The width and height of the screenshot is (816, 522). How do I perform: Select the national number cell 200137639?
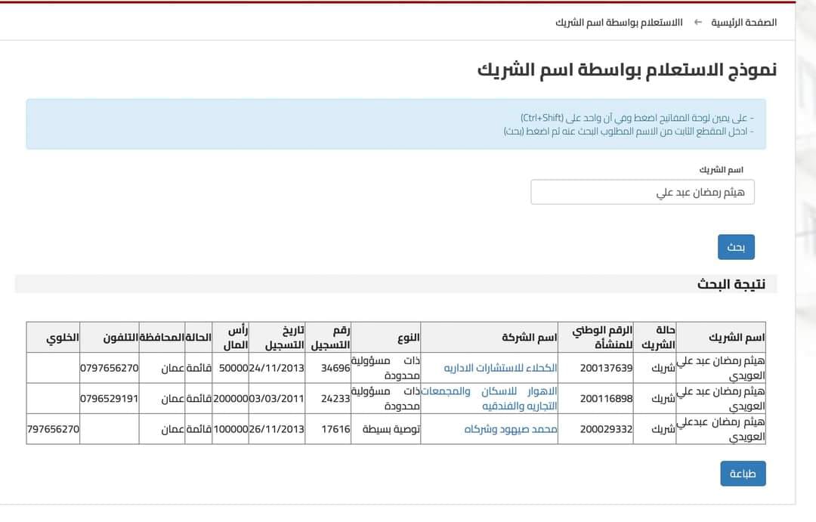tap(606, 368)
